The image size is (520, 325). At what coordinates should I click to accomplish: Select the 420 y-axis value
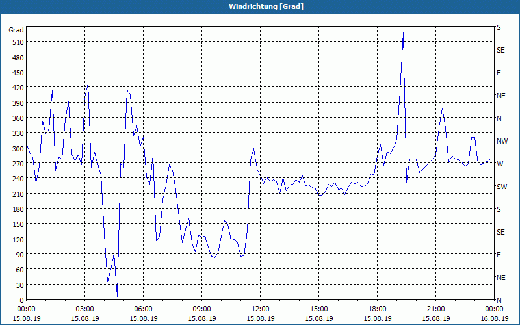click(18, 88)
